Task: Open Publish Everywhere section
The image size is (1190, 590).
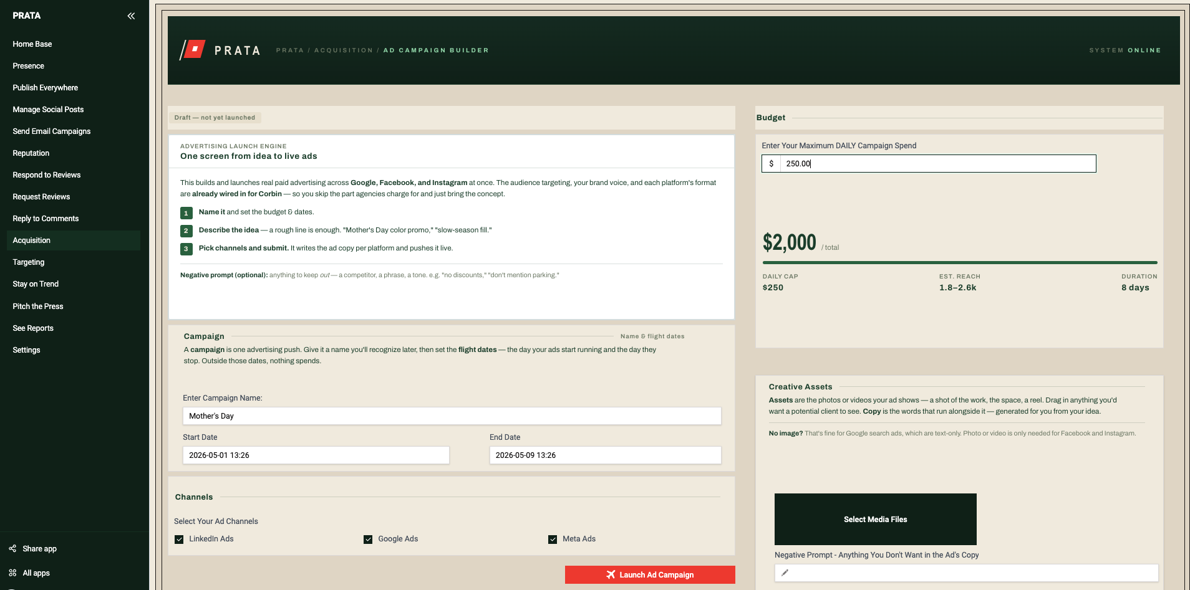Action: click(x=74, y=88)
